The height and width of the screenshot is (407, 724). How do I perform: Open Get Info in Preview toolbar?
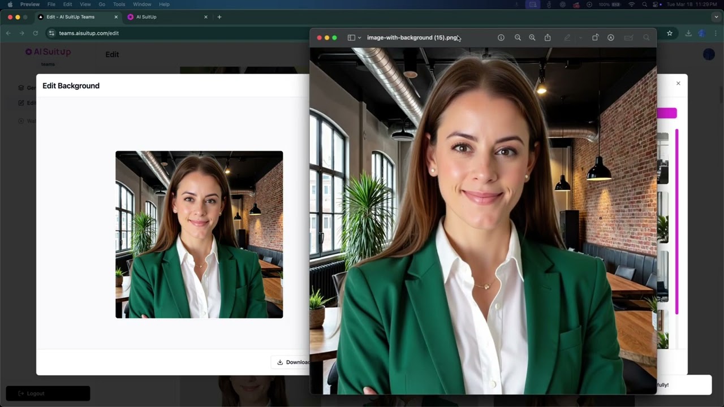click(x=501, y=37)
